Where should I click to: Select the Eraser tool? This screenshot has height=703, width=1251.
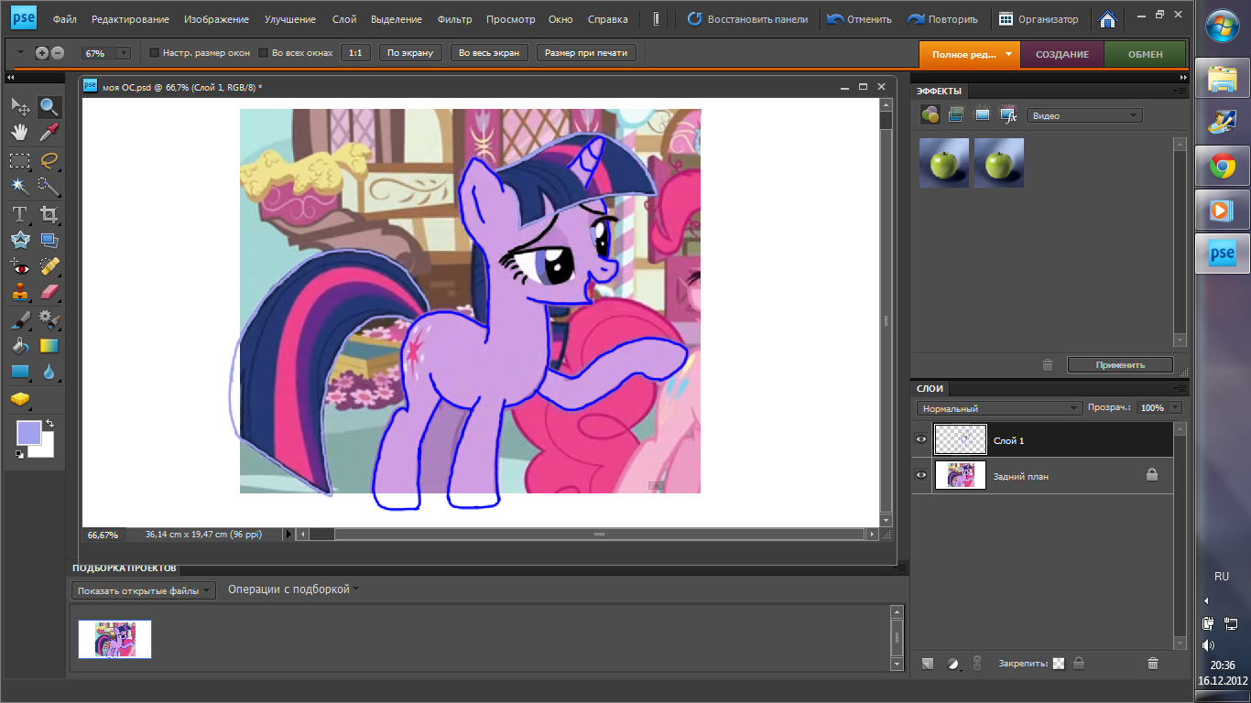(49, 293)
